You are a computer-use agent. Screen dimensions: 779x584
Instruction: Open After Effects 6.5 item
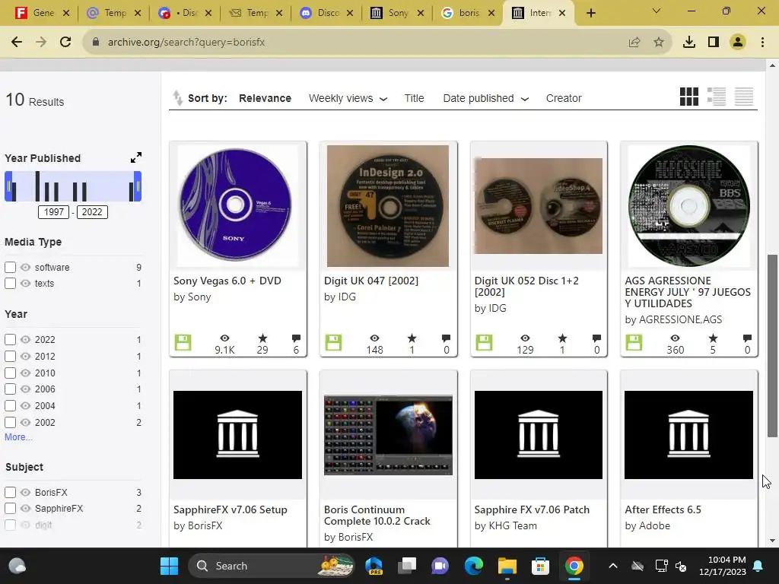[663, 509]
